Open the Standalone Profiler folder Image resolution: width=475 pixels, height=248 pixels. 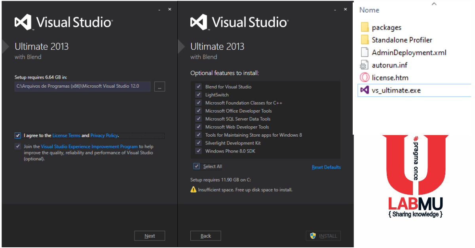coord(402,39)
